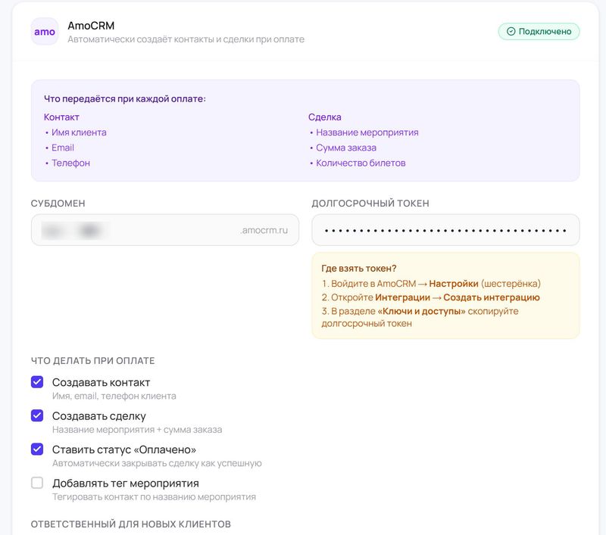
Task: Select the «Имя клиента» list item
Action: (x=79, y=132)
